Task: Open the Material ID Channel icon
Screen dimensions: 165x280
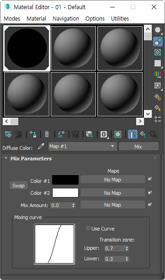Action: (x=104, y=134)
